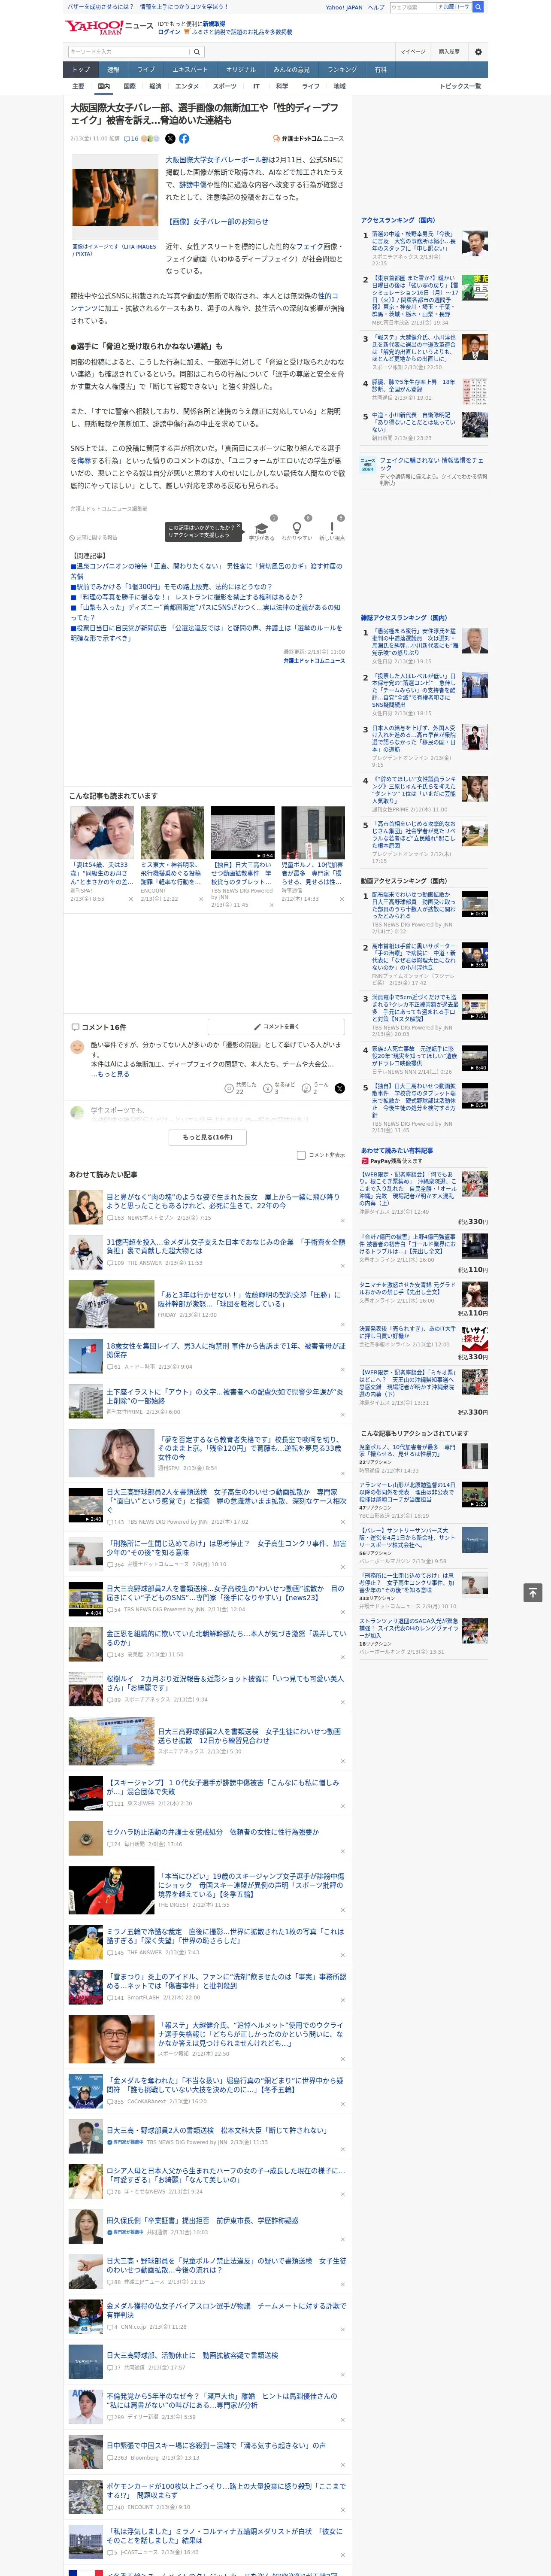The image size is (551, 2576).
Task: Select the 速報 tab
Action: coord(113,70)
